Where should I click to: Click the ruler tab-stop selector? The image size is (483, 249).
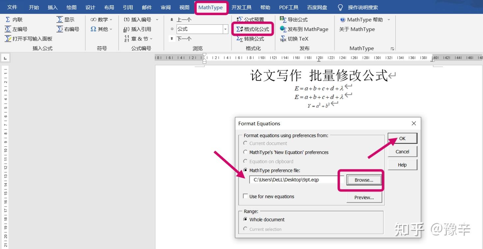[5, 58]
